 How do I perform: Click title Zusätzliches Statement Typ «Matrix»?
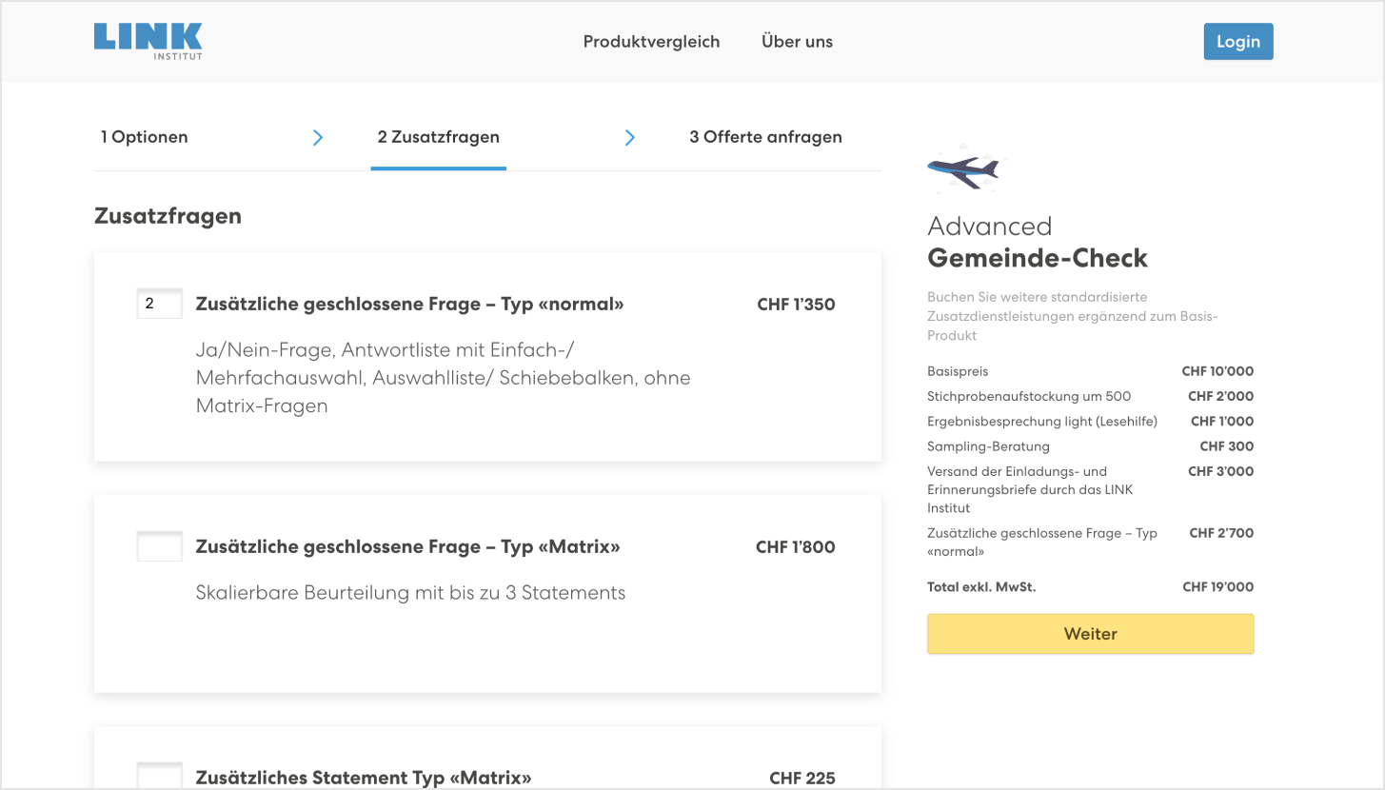tap(364, 778)
